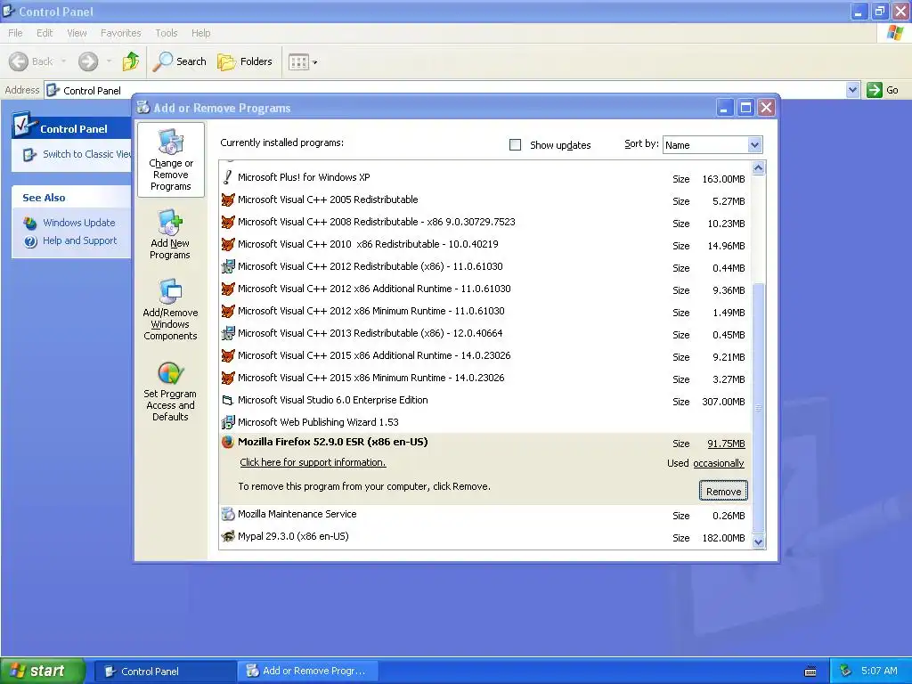912x684 pixels.
Task: Click the Go button beside address bar
Action: 882,90
